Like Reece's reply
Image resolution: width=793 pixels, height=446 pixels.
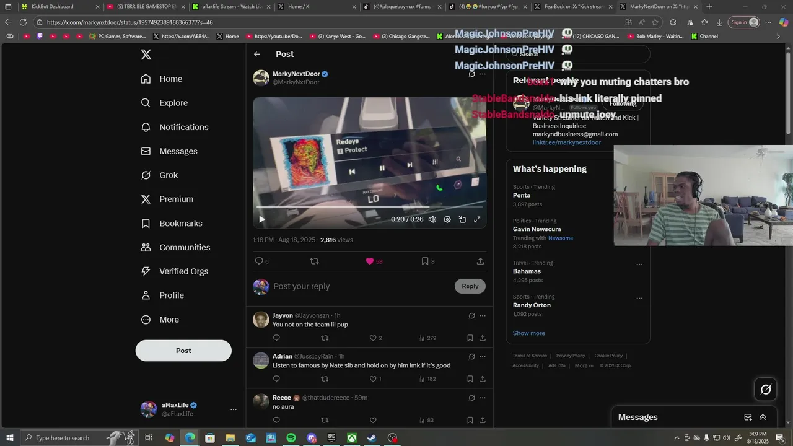pyautogui.click(x=373, y=420)
